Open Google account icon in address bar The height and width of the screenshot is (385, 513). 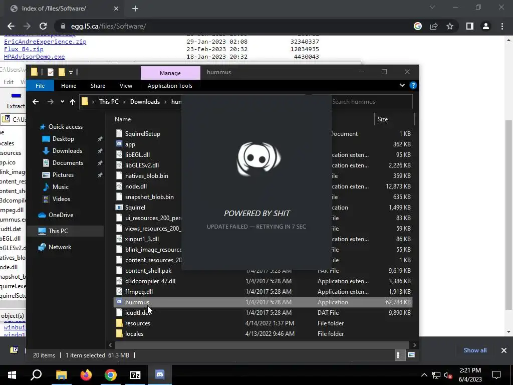click(x=418, y=26)
